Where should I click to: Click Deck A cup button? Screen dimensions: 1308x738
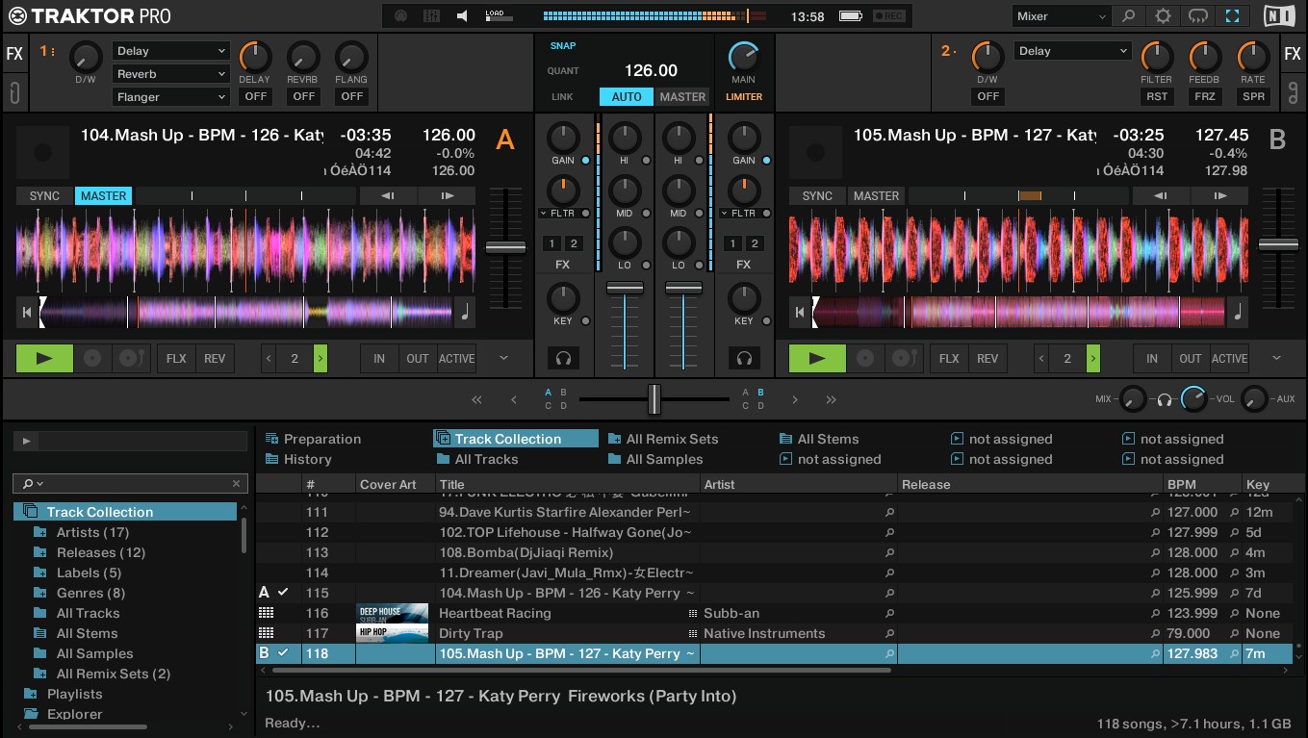point(131,358)
